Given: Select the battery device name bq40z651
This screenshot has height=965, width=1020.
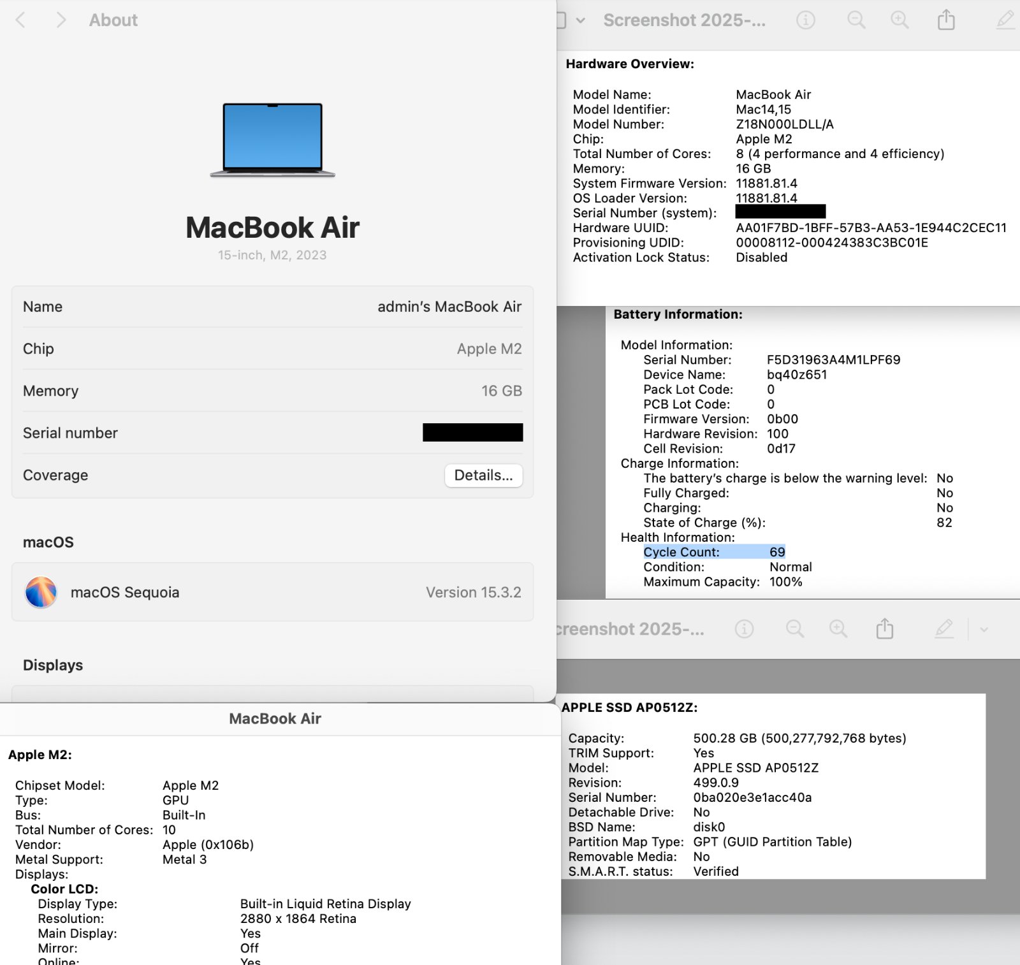Looking at the screenshot, I should click(x=797, y=375).
